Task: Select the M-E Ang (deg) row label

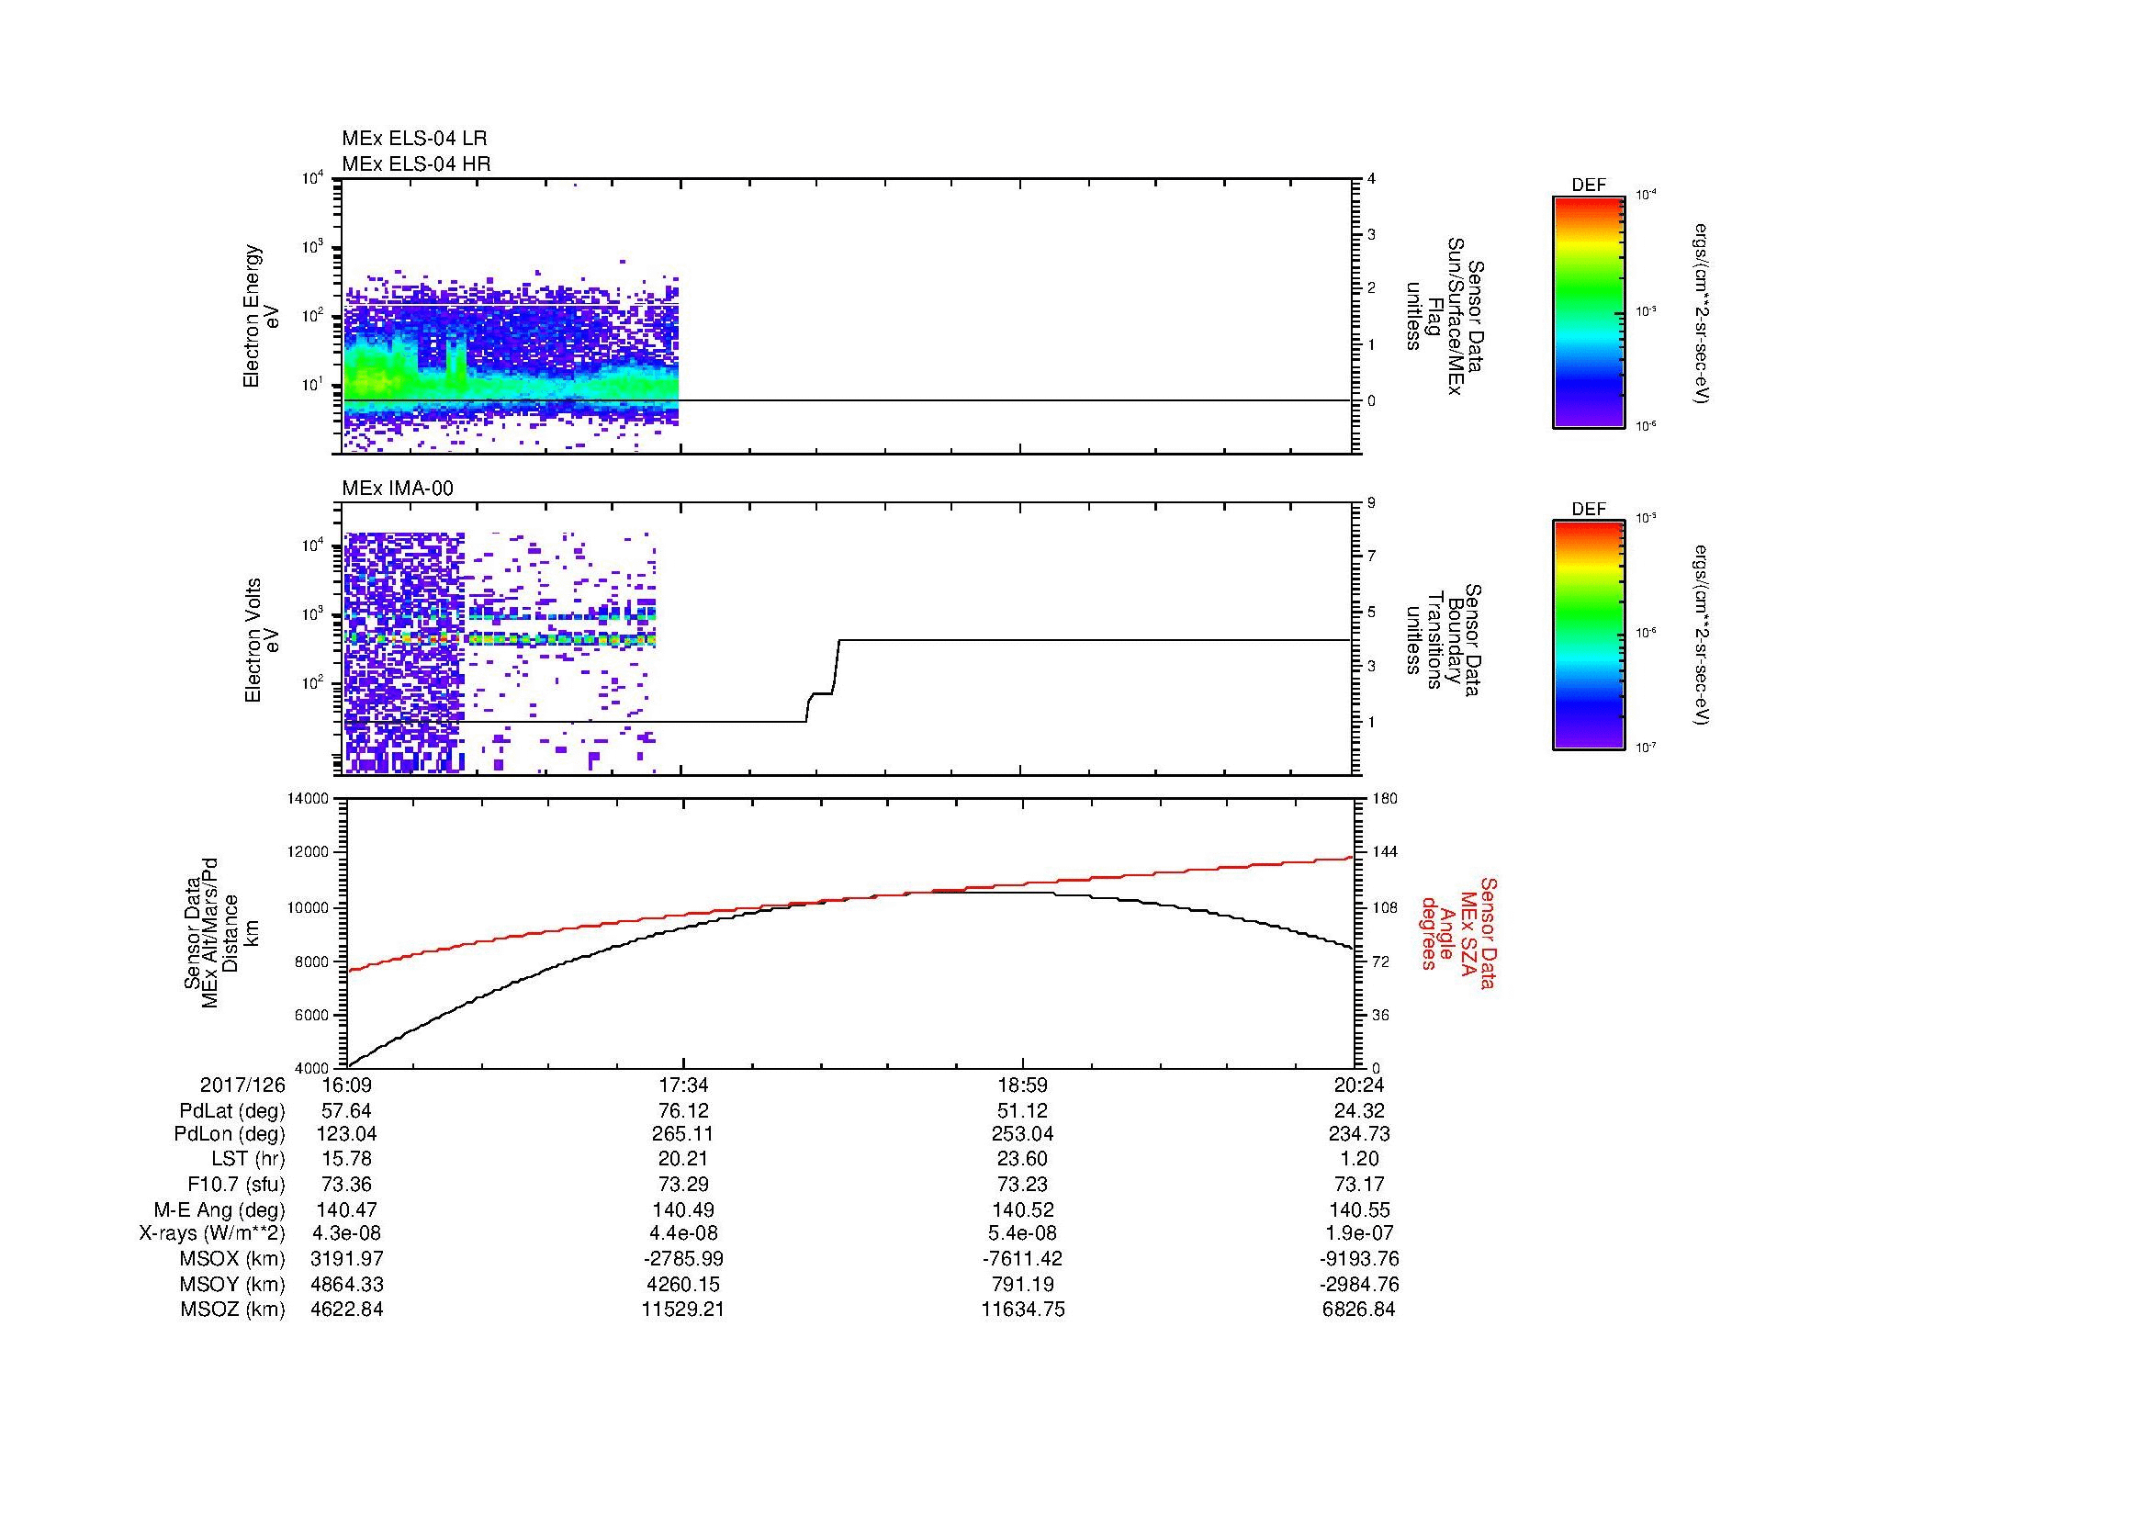Action: click(x=219, y=1209)
